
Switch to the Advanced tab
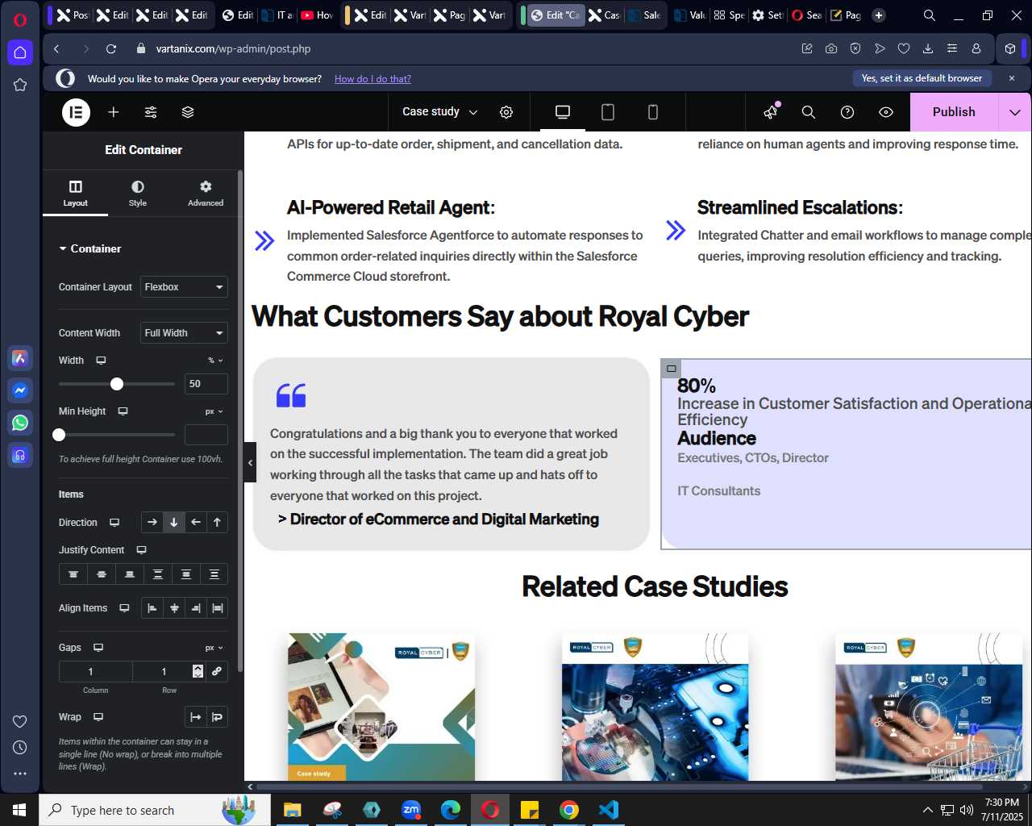206,194
